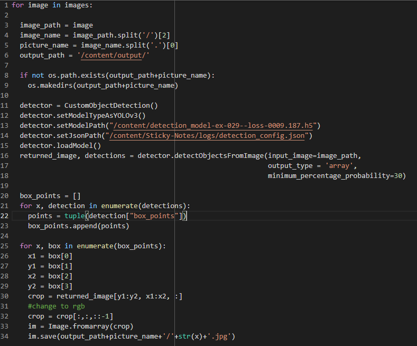Click the '#change to rgb' comment
This screenshot has height=346, width=417.
57,306
